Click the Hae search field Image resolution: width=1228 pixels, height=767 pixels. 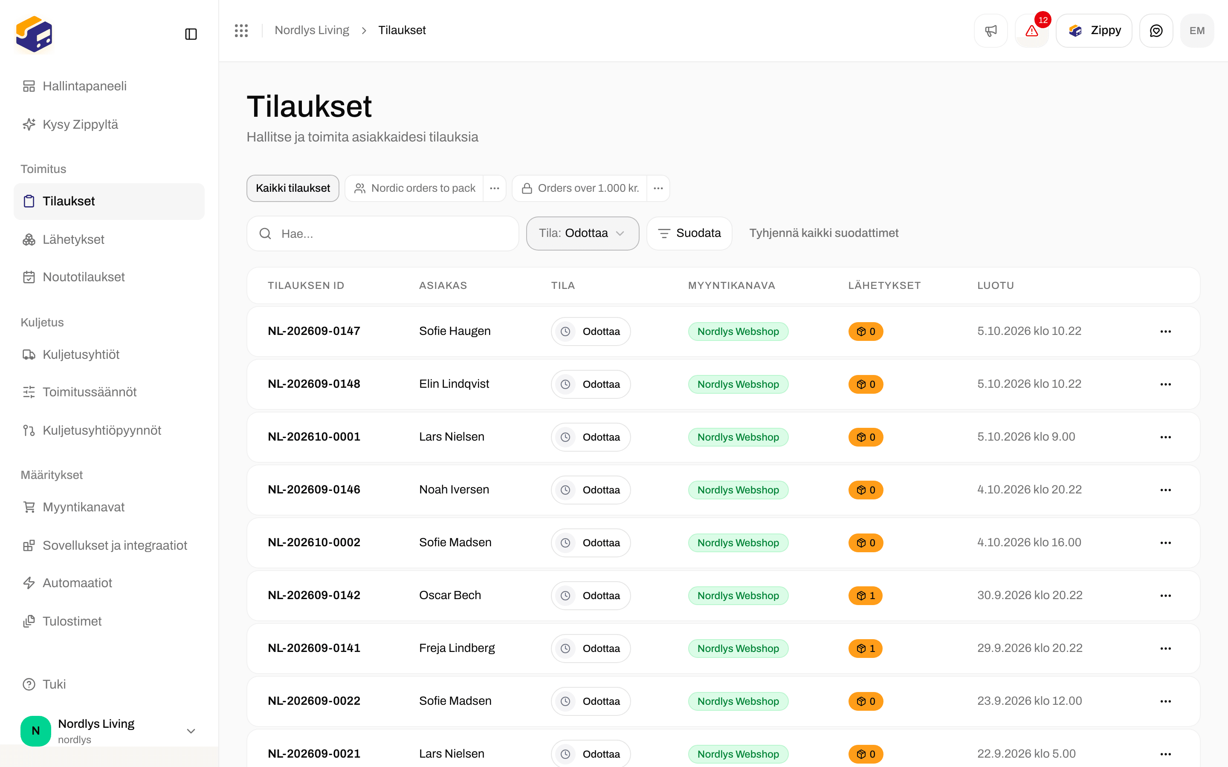click(x=382, y=234)
